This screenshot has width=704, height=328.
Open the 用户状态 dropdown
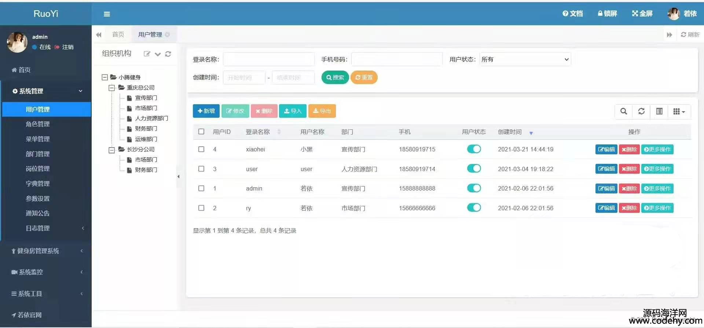pos(525,59)
